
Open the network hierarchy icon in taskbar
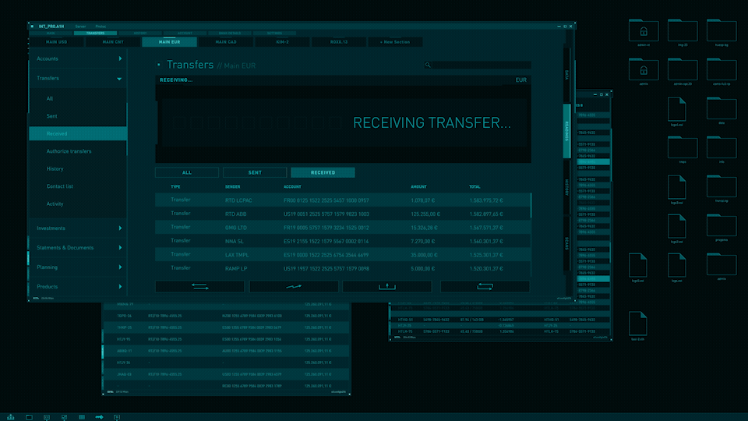pos(10,417)
